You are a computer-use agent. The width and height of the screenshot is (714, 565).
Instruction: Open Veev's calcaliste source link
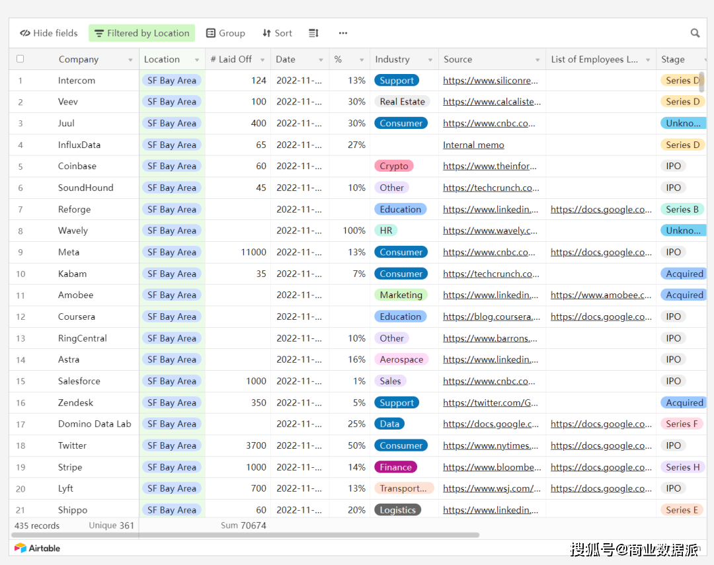(492, 102)
